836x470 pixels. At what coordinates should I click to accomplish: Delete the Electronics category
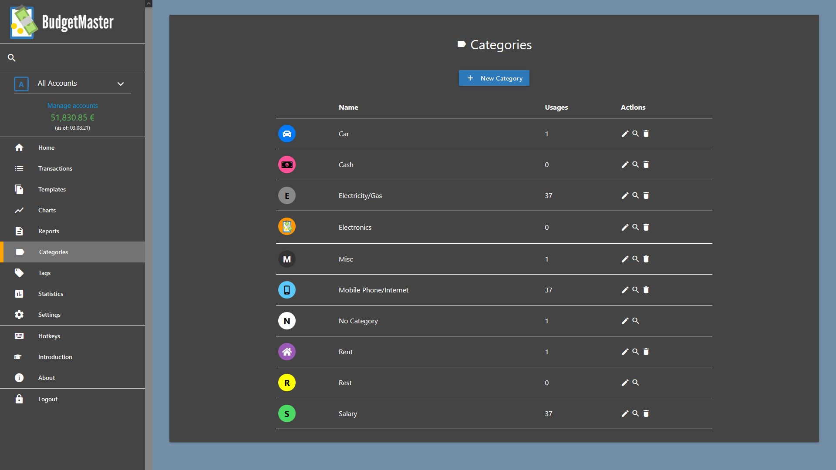pos(646,227)
